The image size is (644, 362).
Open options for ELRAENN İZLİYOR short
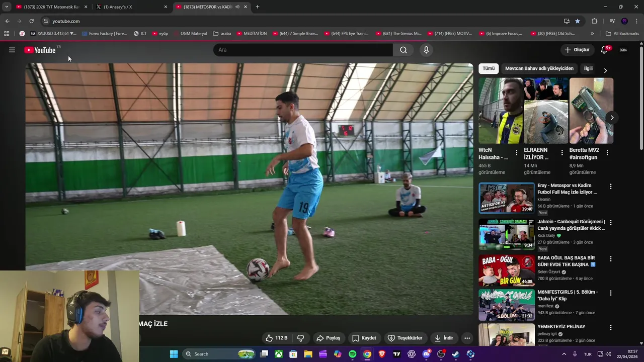561,152
